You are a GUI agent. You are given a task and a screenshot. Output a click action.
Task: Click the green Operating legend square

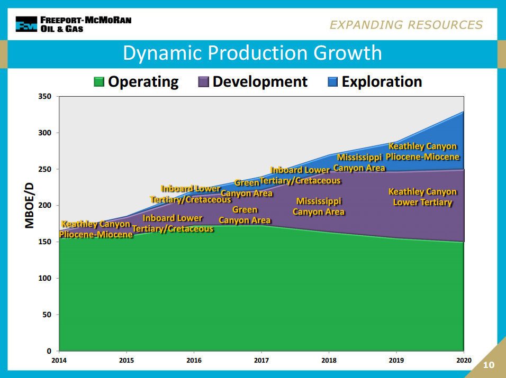tap(99, 82)
